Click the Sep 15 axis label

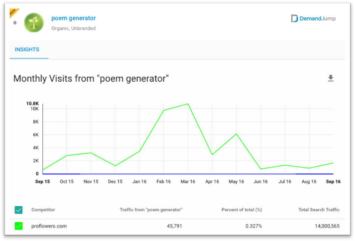pos(42,181)
